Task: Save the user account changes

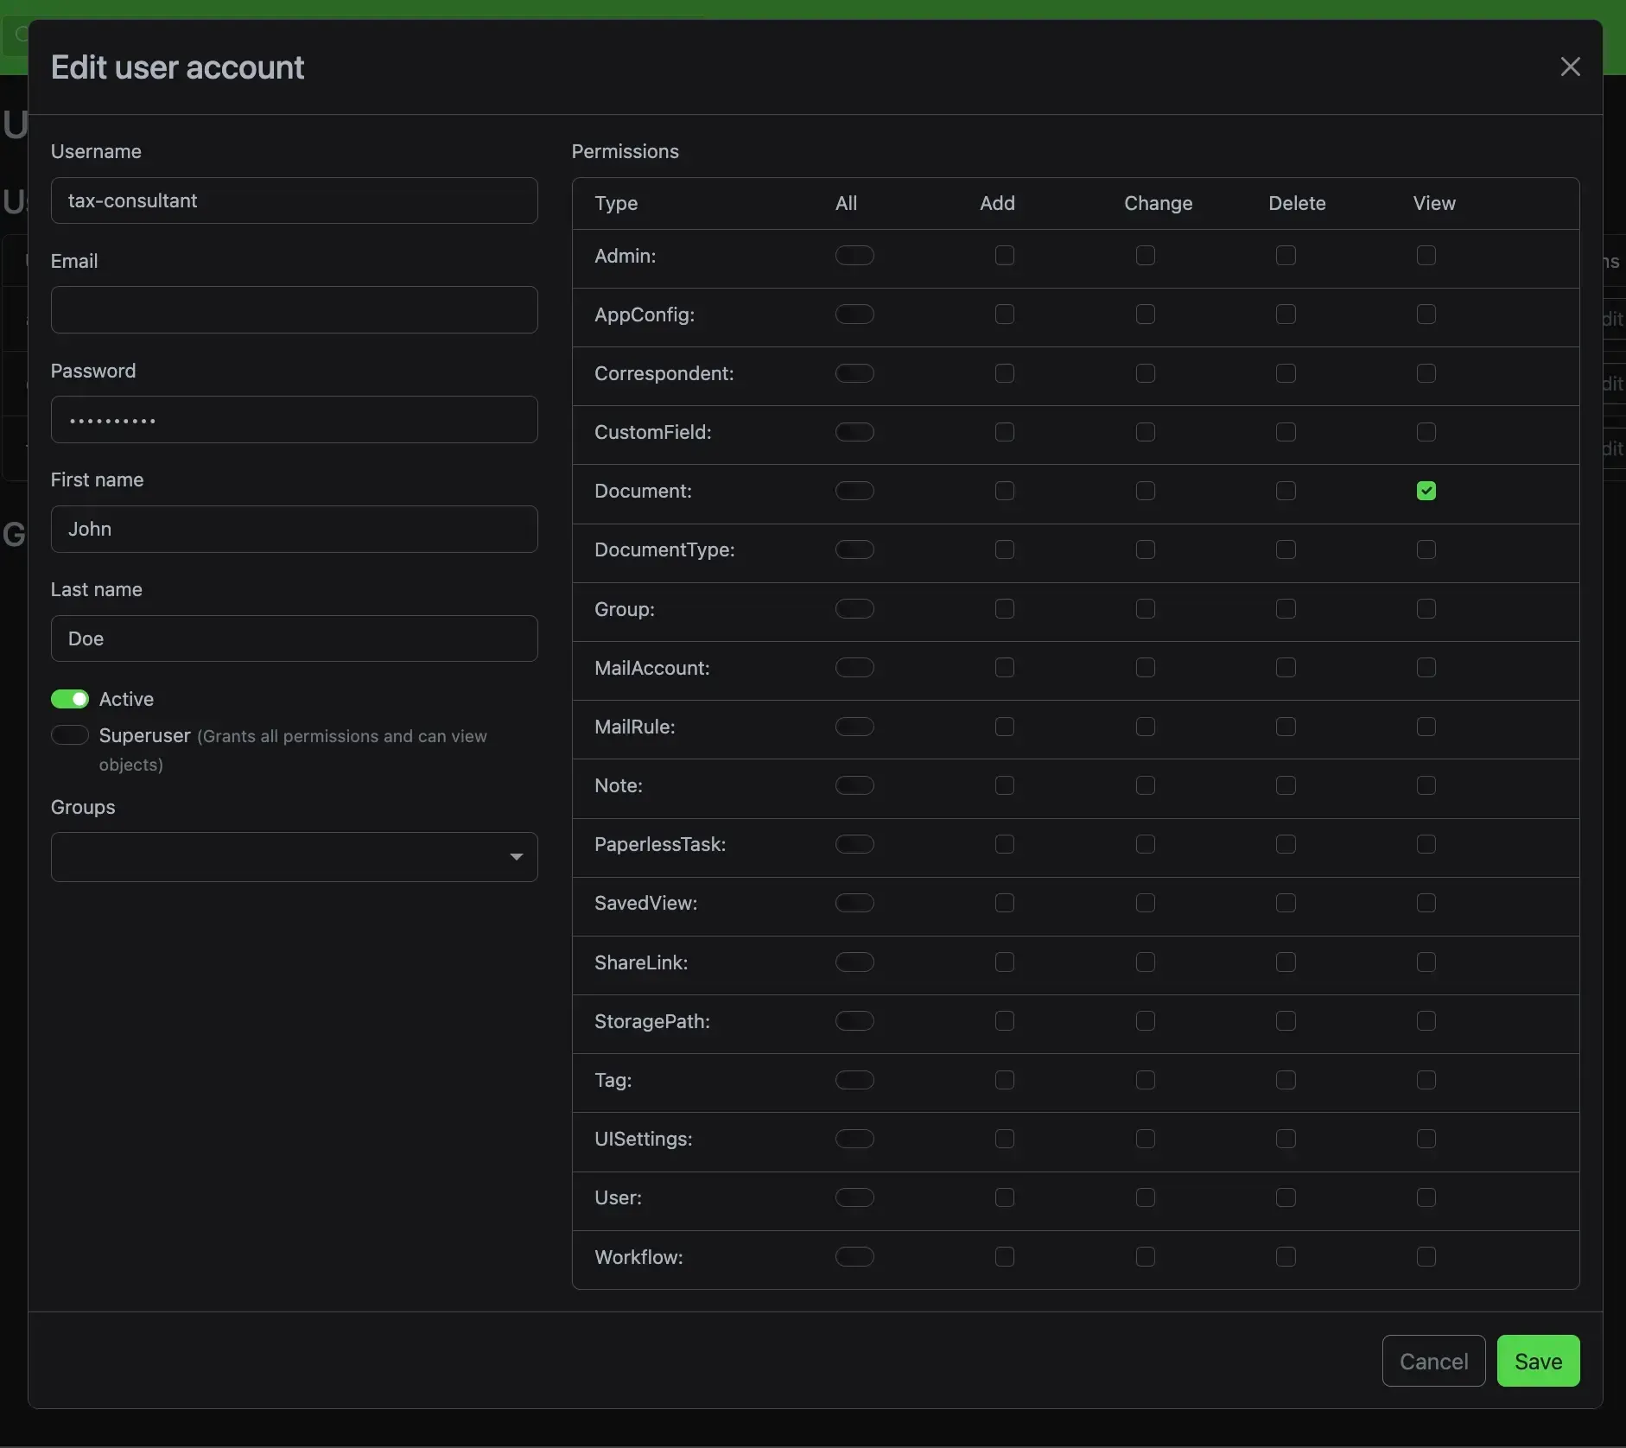Action: point(1538,1361)
